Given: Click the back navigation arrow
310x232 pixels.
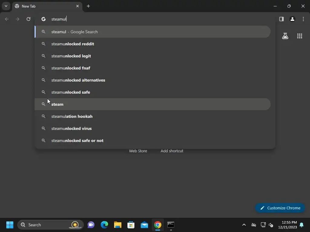Looking at the screenshot, I should 7,19.
